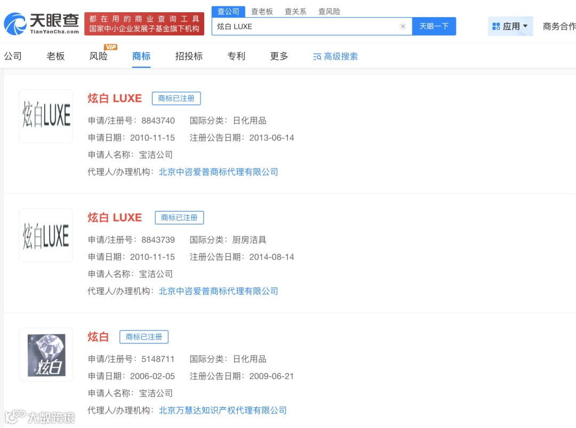
Task: Switch to the 招投标 results tab
Action: (189, 56)
